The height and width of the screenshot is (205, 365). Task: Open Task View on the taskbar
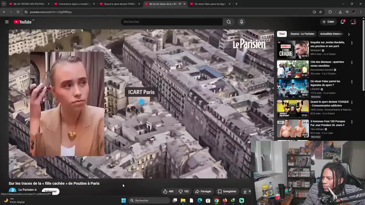pyautogui.click(x=175, y=200)
